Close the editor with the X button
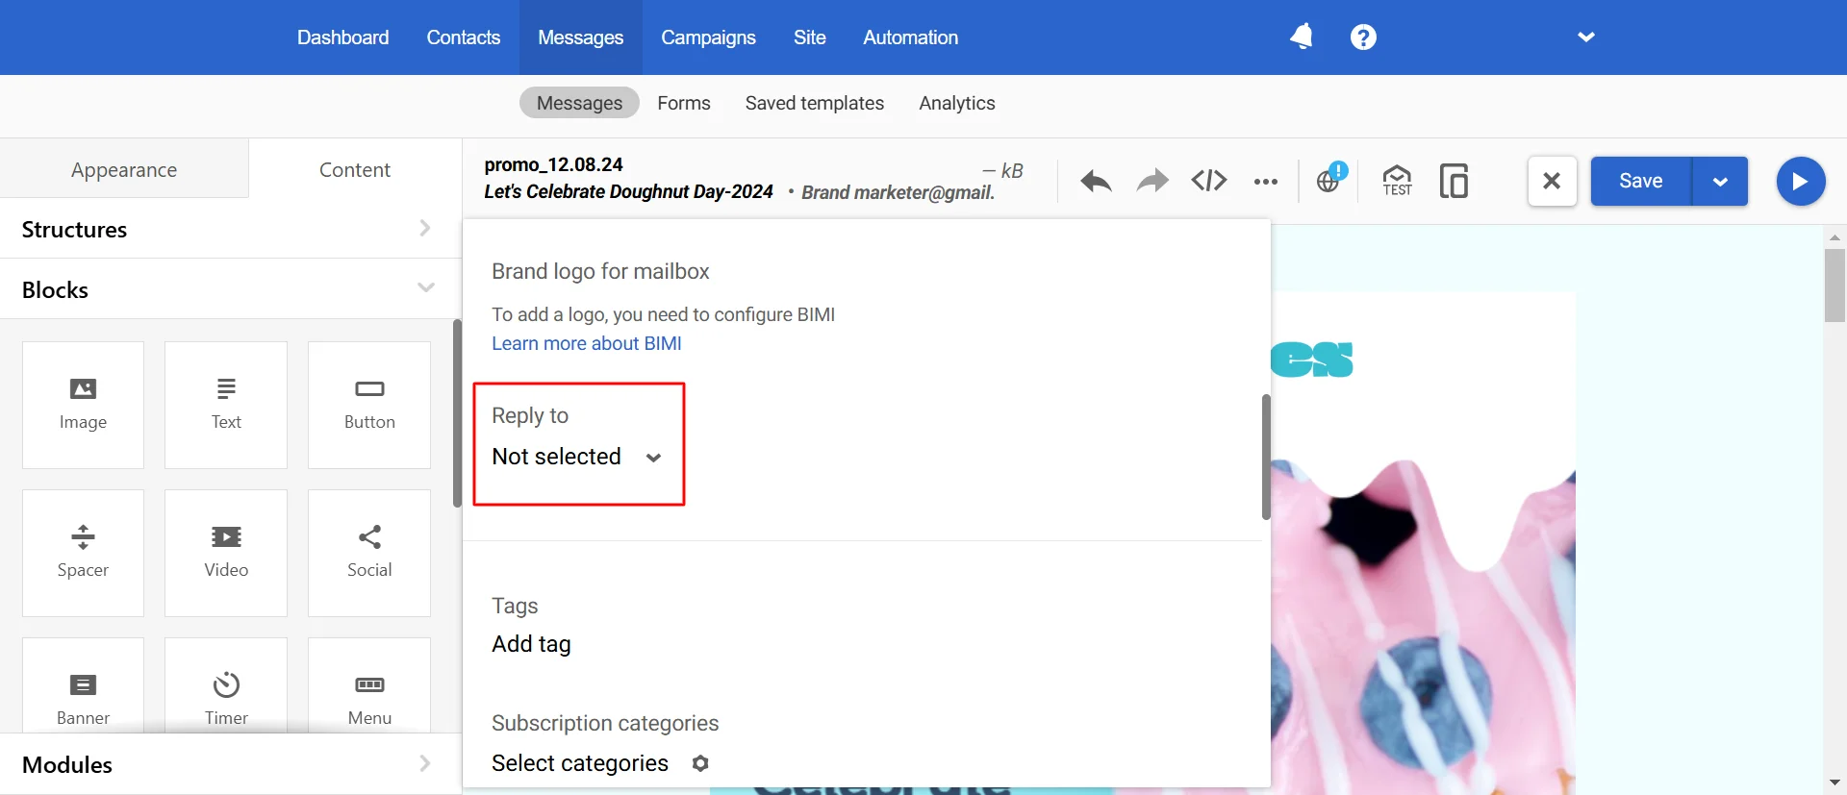 [x=1552, y=181]
